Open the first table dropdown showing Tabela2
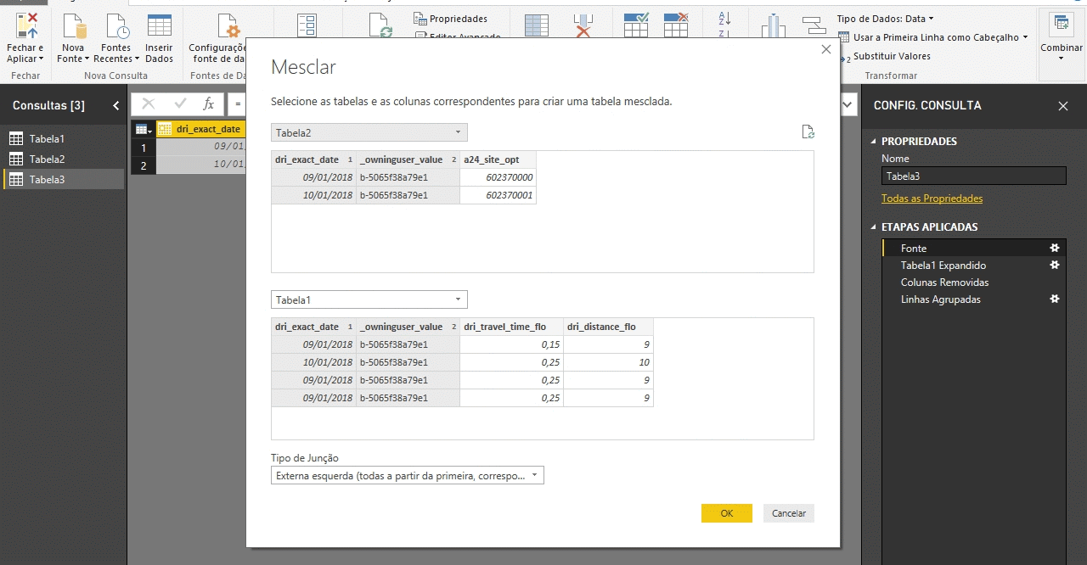The width and height of the screenshot is (1087, 565). [369, 132]
